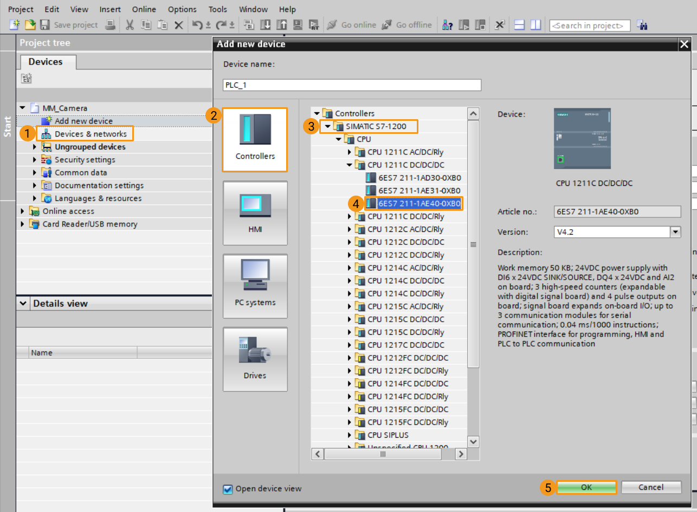Click the search in project field
Image resolution: width=697 pixels, height=512 pixels.
point(590,25)
